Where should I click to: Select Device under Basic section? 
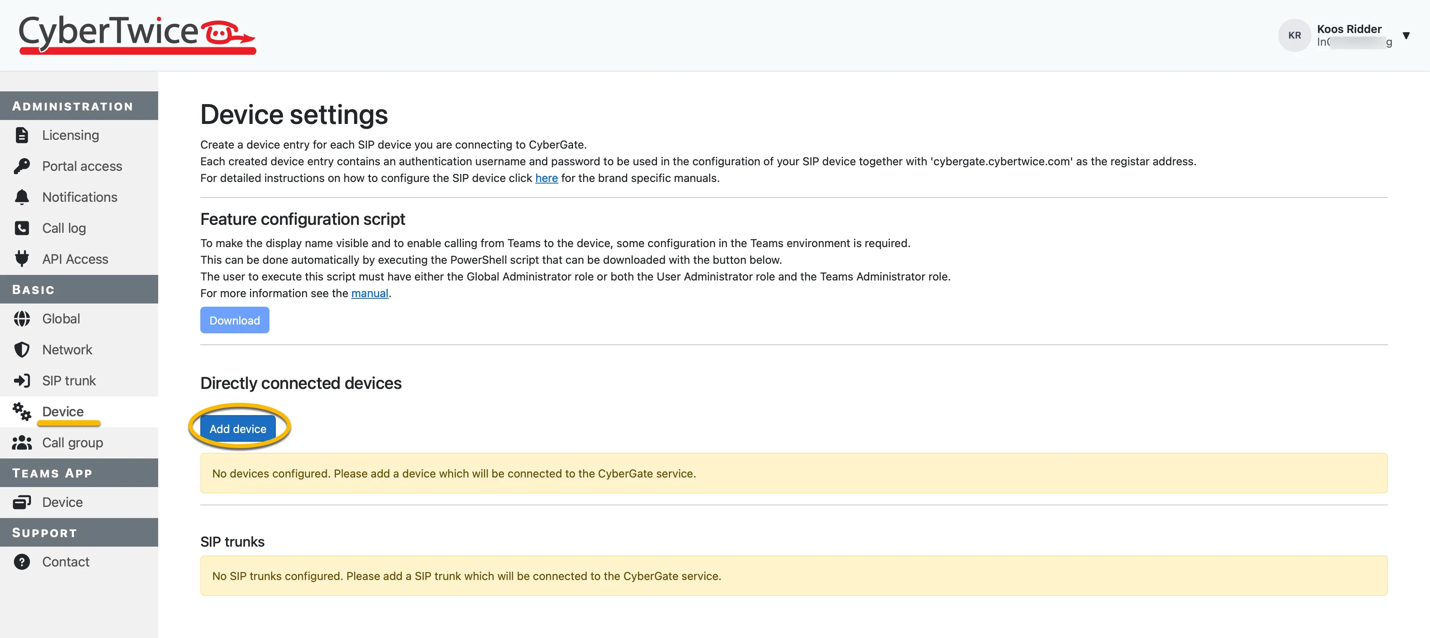point(79,412)
